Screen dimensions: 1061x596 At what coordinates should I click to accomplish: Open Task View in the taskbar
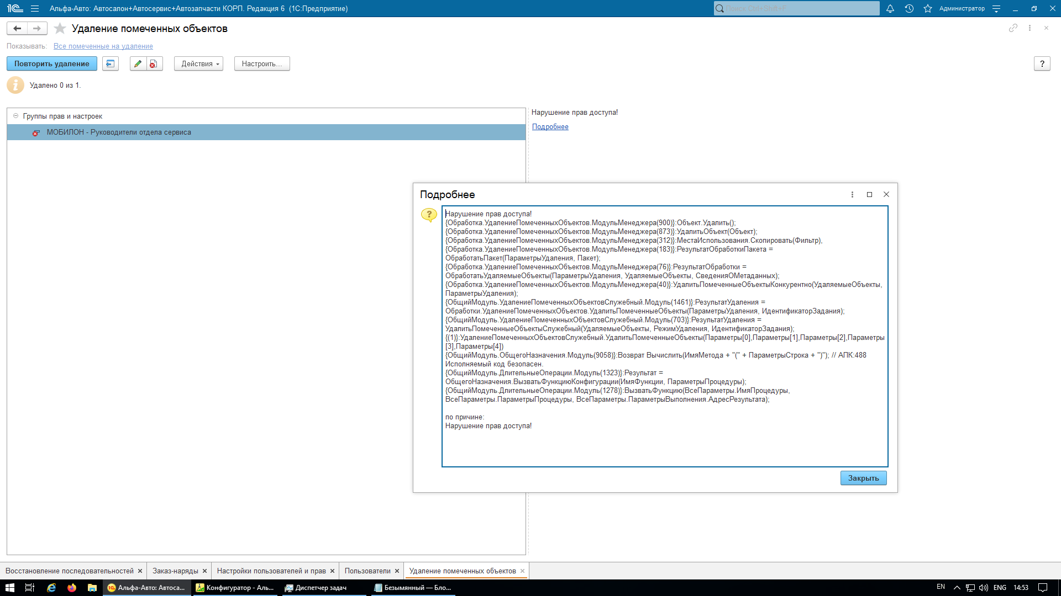pyautogui.click(x=30, y=588)
